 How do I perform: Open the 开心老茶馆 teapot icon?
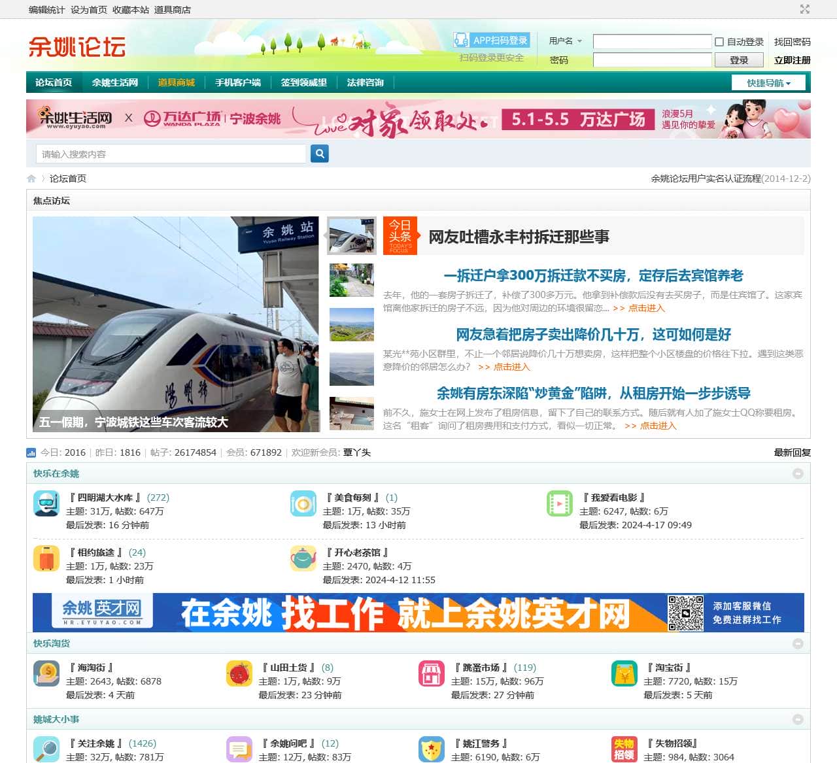coord(302,559)
